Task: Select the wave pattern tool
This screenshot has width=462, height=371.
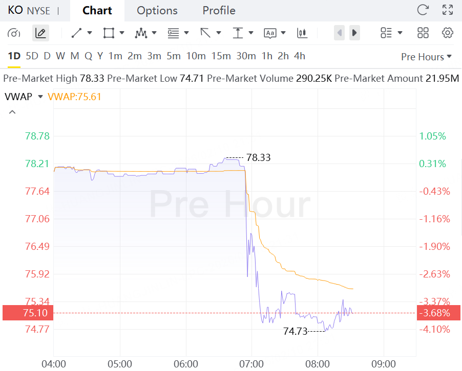Action: [141, 33]
